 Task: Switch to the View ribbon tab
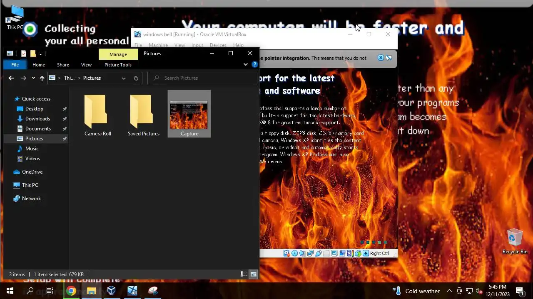point(86,65)
